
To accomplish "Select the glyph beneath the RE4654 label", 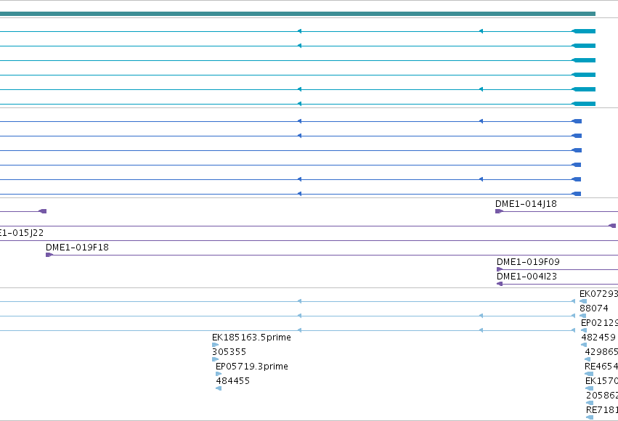I will coord(589,374).
